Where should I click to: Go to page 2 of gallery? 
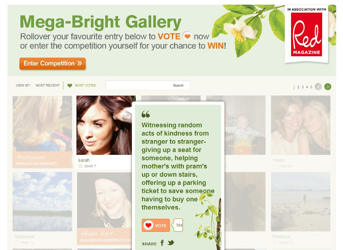point(298,87)
